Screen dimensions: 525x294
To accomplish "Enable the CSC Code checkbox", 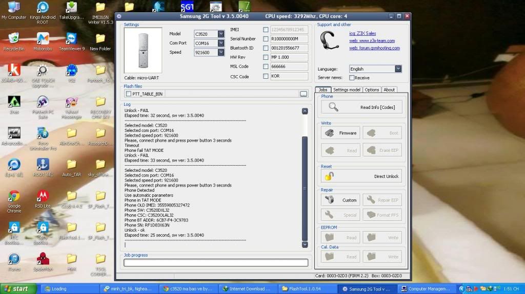I will coord(266,76).
